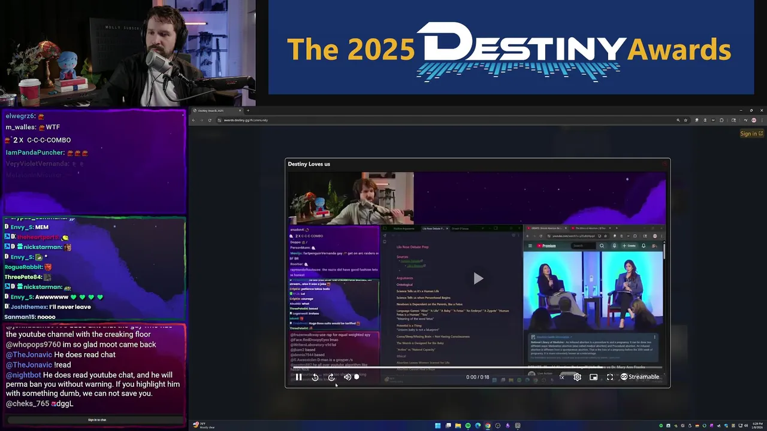Click the '0:00 / 0:18' time display
Screen dimensions: 767x431
tap(478, 377)
